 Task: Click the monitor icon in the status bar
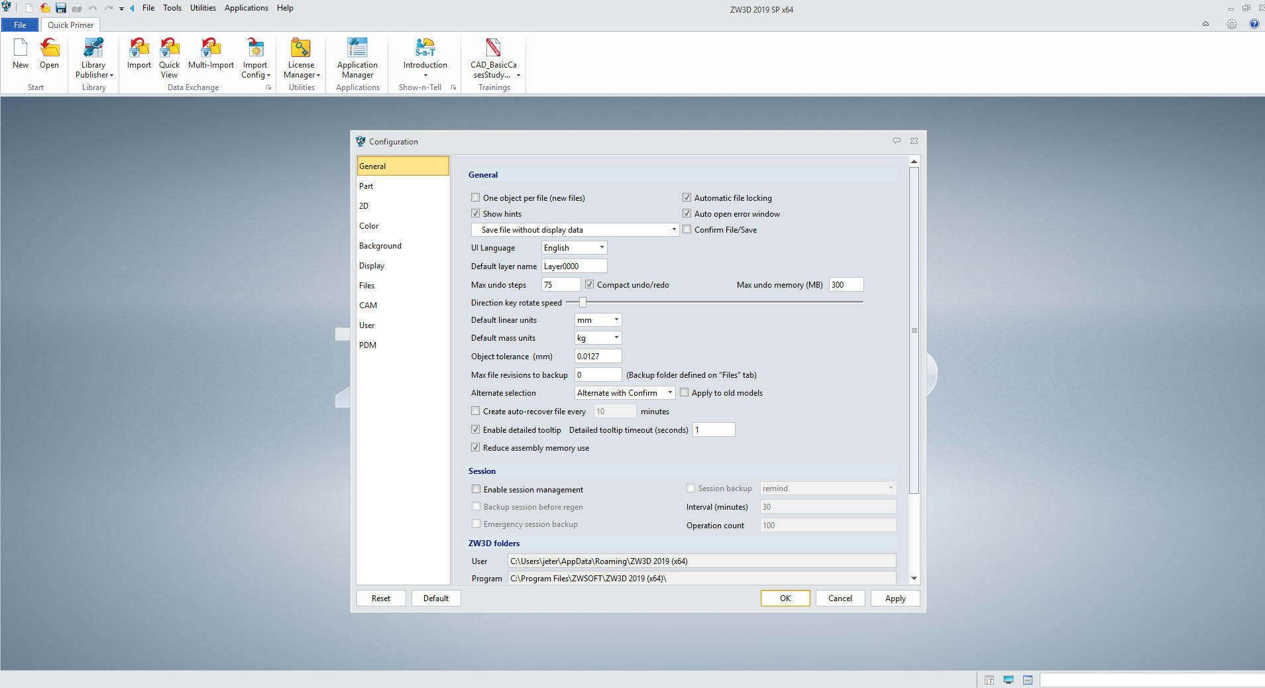pos(1009,680)
